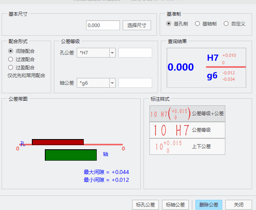Choose the 上下公差 annotation style
The height and width of the screenshot is (210, 256).
(187, 147)
